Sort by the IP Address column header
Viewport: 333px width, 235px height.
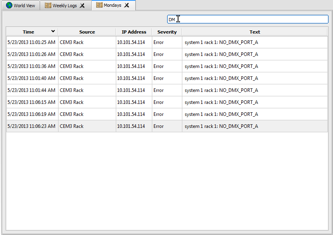click(134, 32)
